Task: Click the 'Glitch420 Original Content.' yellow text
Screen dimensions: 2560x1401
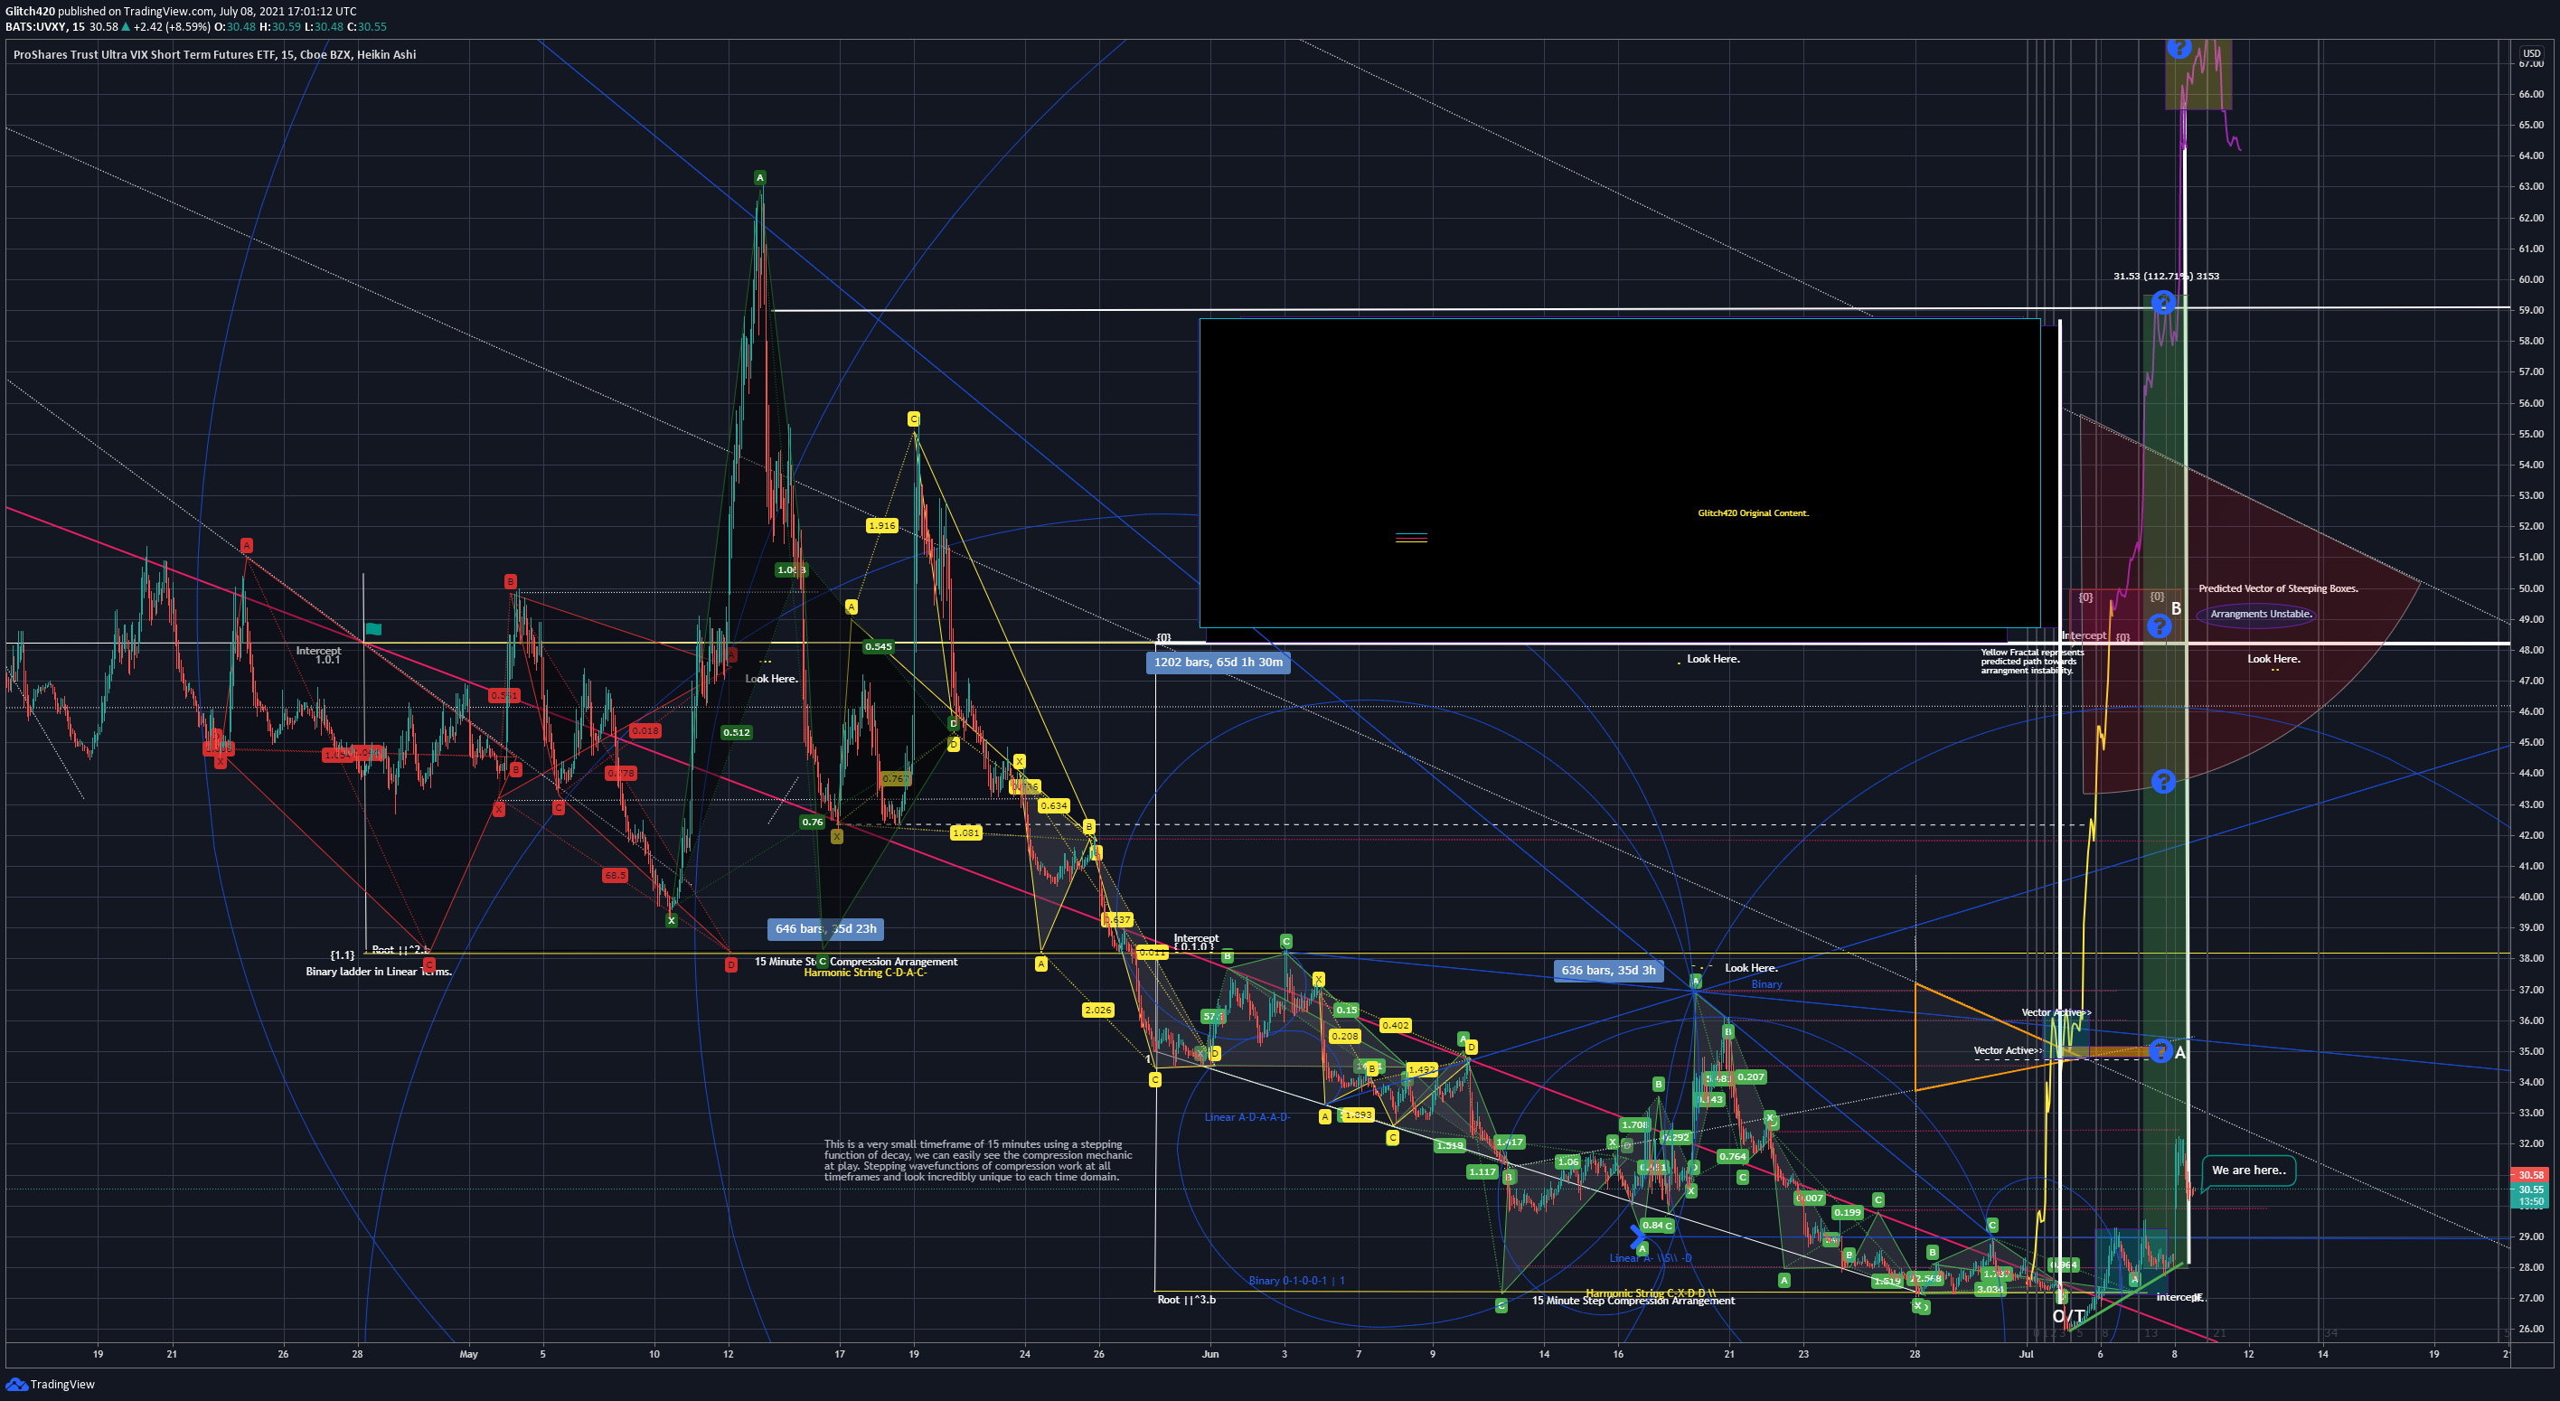Action: coord(1753,513)
